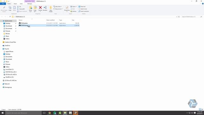Click the Copy icon in Clipboard group

pyautogui.click(x=10, y=8)
